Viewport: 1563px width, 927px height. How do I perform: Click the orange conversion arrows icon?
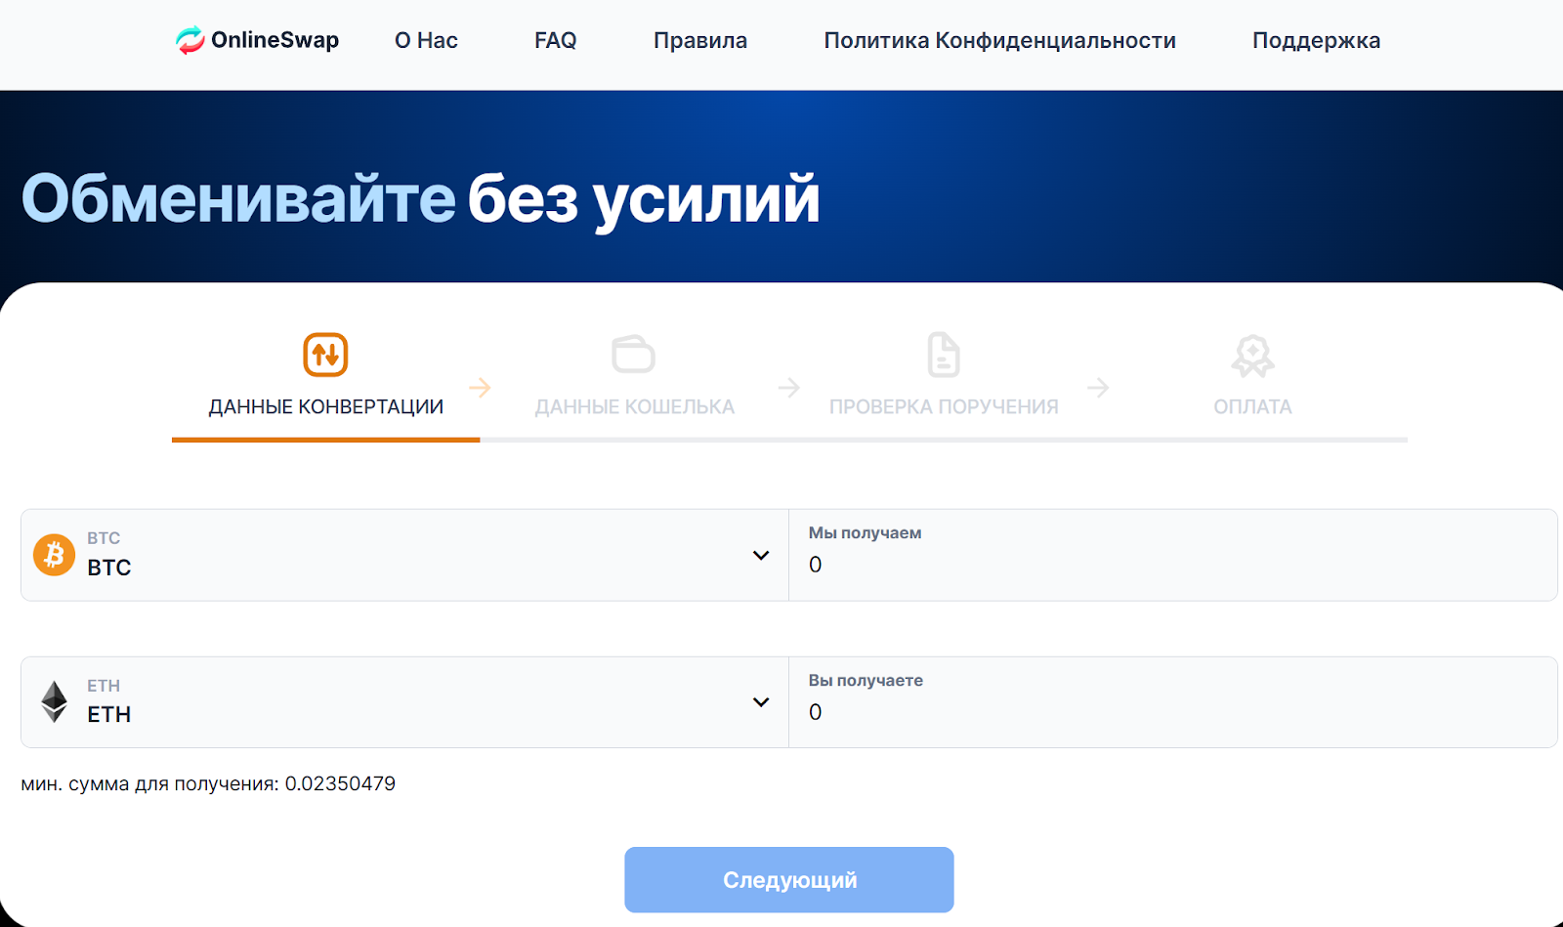pyautogui.click(x=325, y=356)
